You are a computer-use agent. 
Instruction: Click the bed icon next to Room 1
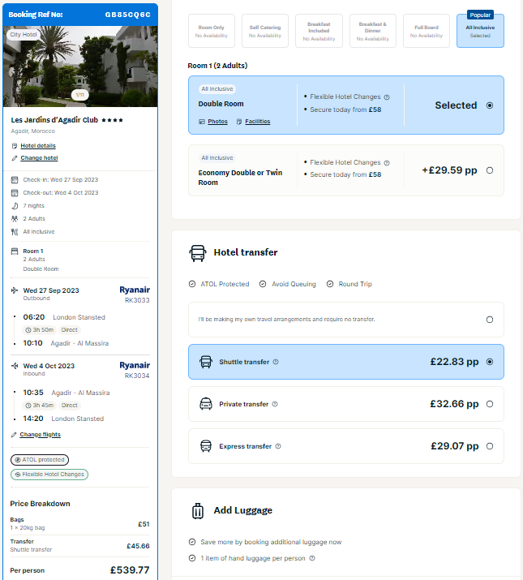tap(15, 251)
